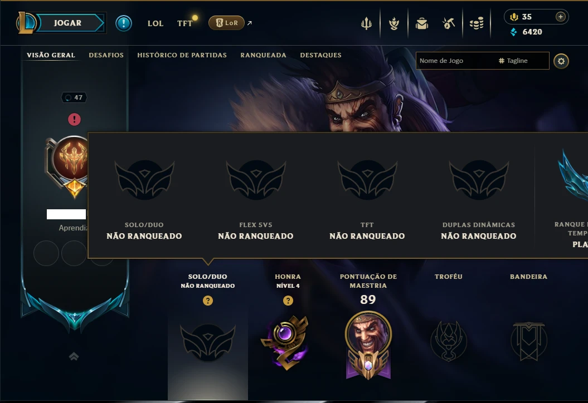Open the Store coins icon
Viewport: 588px width, 403px height.
coord(476,23)
